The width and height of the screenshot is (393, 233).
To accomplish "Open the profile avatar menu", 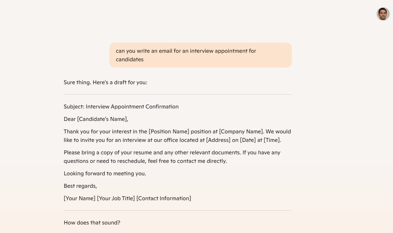I will (383, 14).
